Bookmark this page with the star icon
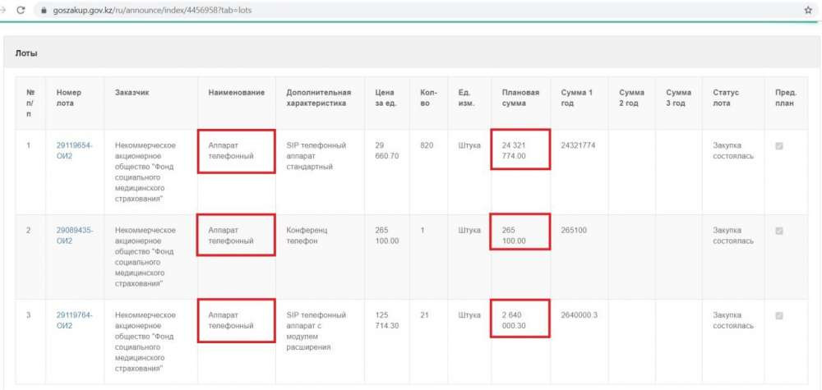This screenshot has height=390, width=822. point(808,10)
